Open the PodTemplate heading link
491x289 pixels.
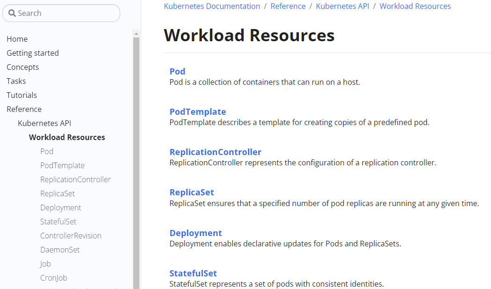click(198, 111)
